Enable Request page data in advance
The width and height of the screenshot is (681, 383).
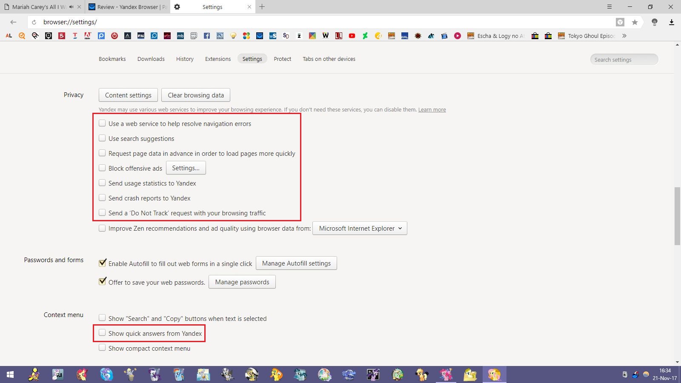click(x=102, y=153)
